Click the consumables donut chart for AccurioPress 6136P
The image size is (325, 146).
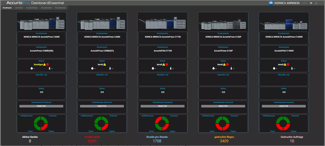tap(222, 123)
